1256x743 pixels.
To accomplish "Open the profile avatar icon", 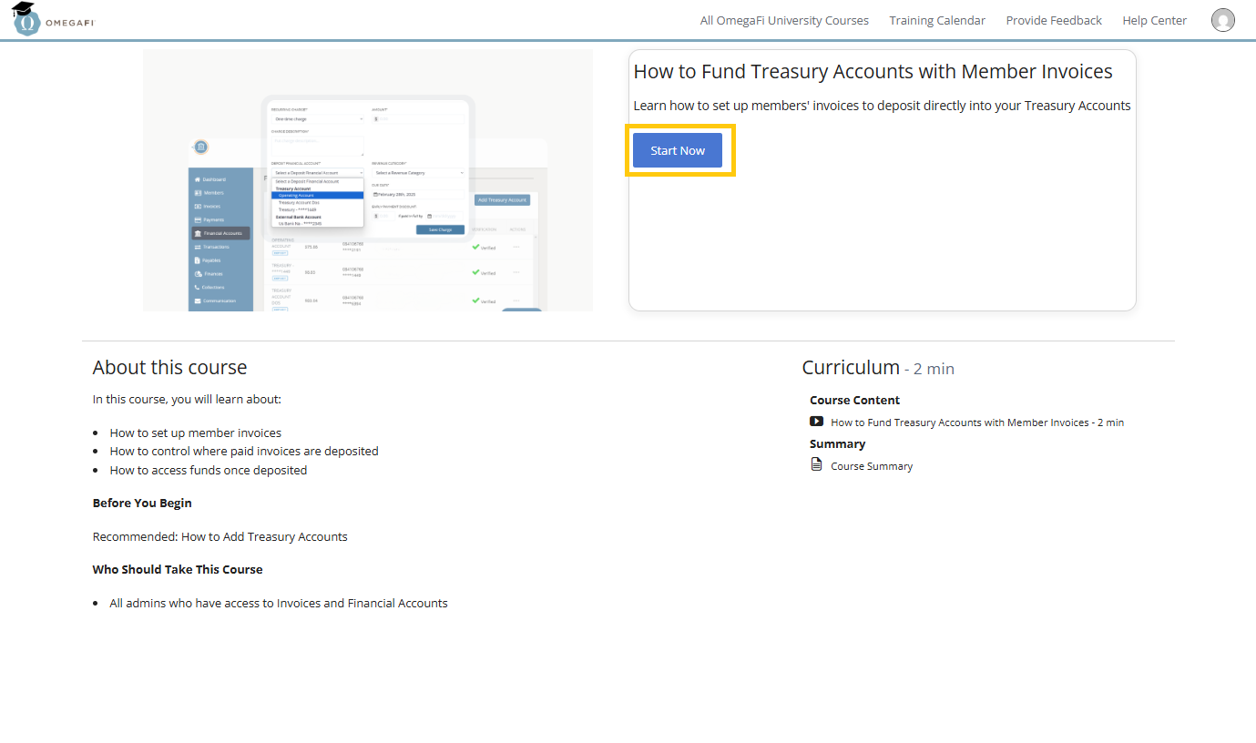I will click(1223, 19).
